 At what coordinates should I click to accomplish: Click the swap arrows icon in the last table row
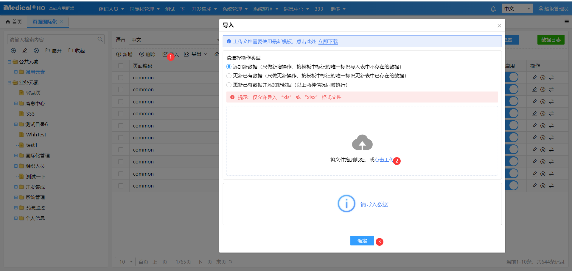click(551, 186)
